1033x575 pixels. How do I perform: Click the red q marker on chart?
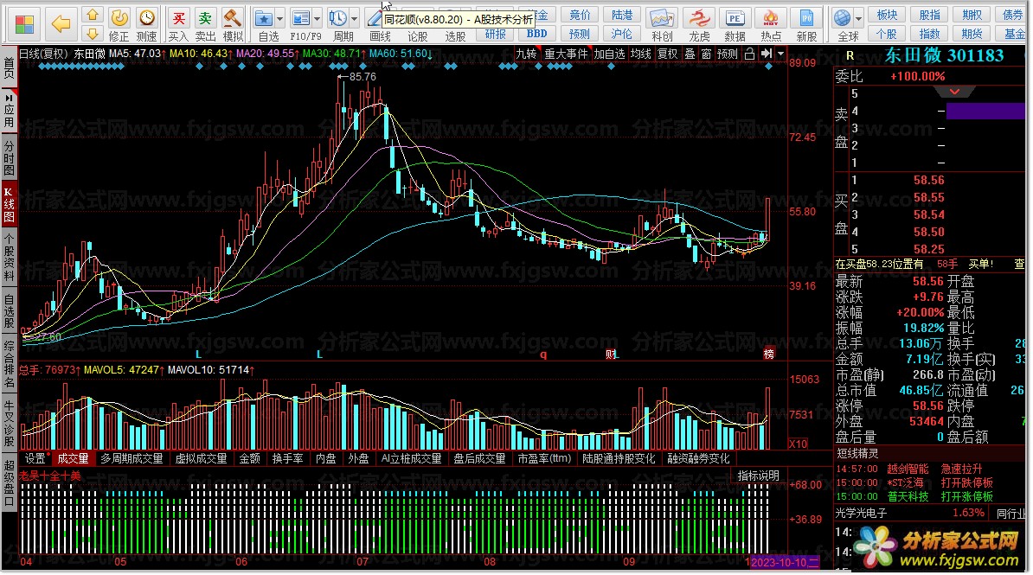pyautogui.click(x=543, y=355)
